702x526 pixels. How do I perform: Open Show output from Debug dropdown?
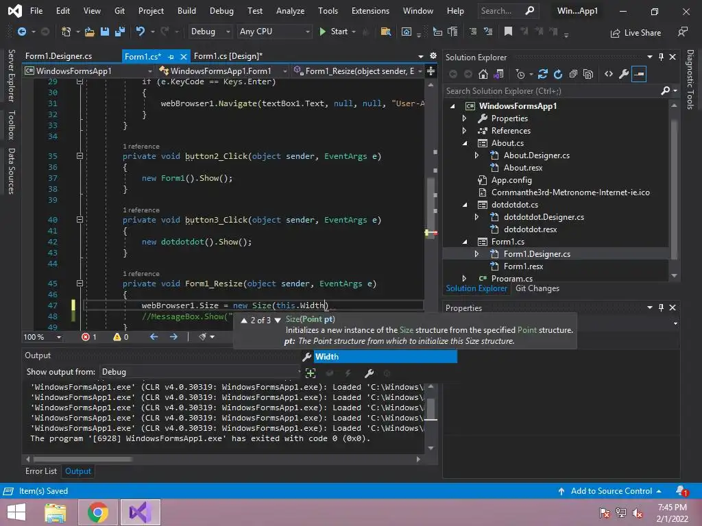201,372
